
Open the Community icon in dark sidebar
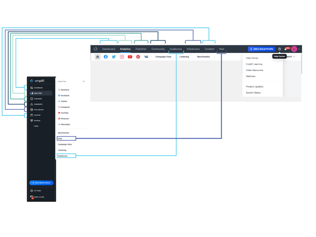pos(32,104)
